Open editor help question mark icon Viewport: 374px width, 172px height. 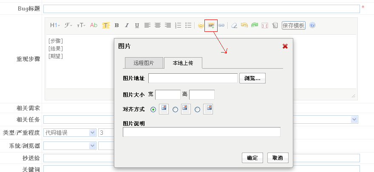[312, 25]
